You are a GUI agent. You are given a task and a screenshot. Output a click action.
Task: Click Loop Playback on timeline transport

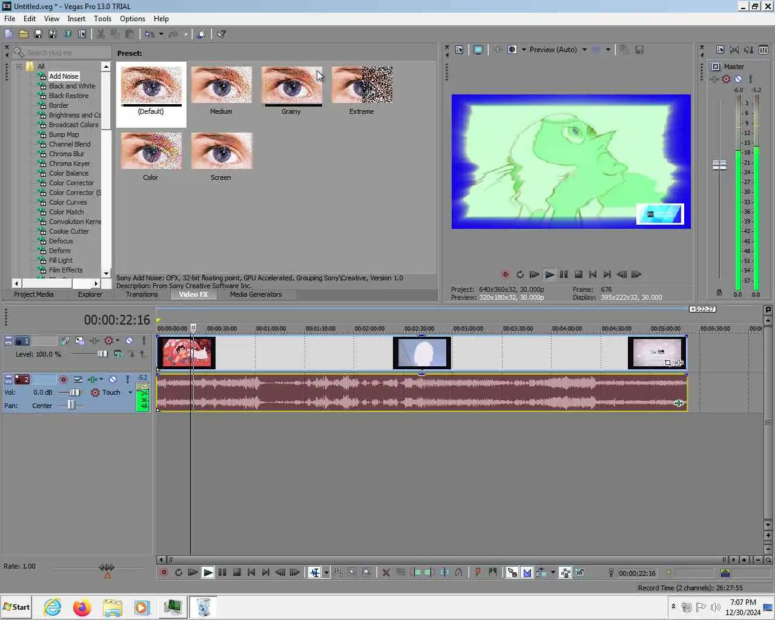click(x=179, y=572)
